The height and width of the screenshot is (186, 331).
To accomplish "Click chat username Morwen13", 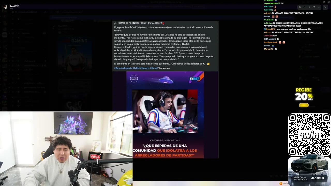I will 269,49.
